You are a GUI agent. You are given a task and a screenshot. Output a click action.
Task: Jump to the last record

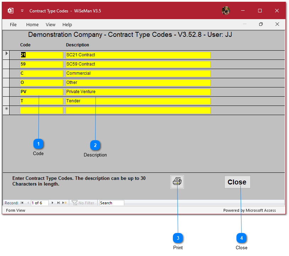pyautogui.click(x=59, y=203)
